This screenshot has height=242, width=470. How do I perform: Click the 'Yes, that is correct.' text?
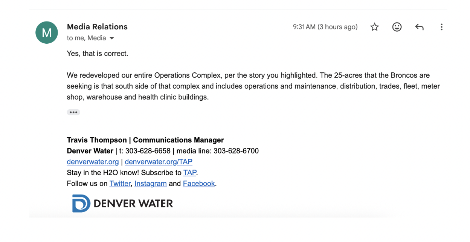pyautogui.click(x=98, y=54)
